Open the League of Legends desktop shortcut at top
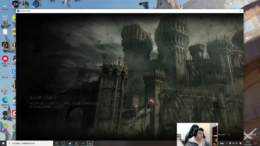This screenshot has height=146, width=260. (x=26, y=4)
